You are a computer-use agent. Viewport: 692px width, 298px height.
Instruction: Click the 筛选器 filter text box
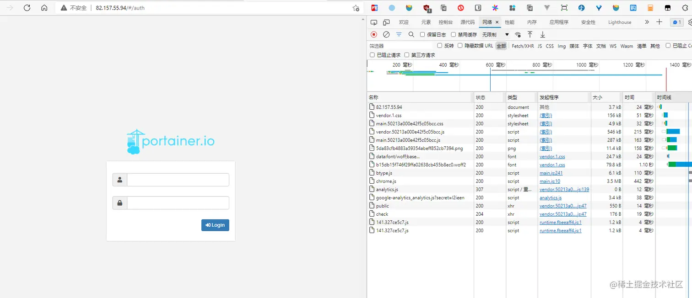[x=400, y=46]
